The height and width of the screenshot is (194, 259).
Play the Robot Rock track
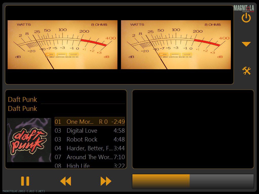point(90,139)
